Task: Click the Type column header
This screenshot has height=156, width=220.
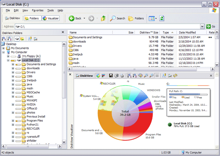Action: pyautogui.click(x=168, y=32)
